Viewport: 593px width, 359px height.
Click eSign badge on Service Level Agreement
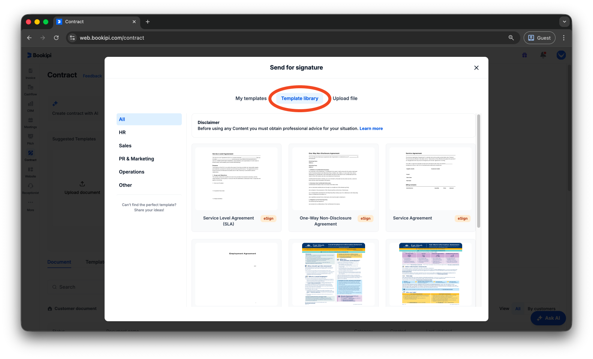point(268,218)
